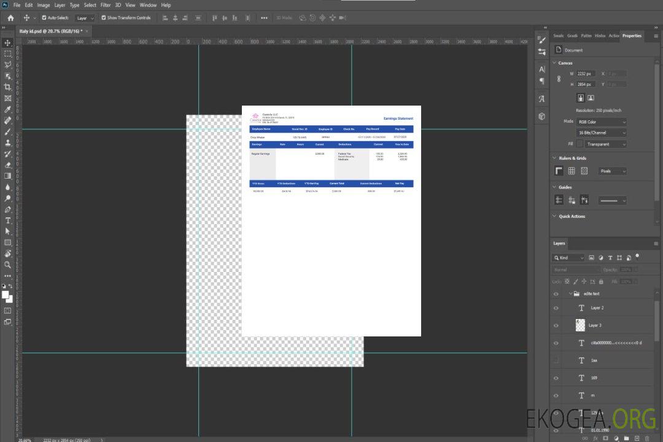Hide the '169' text layer

tap(556, 378)
